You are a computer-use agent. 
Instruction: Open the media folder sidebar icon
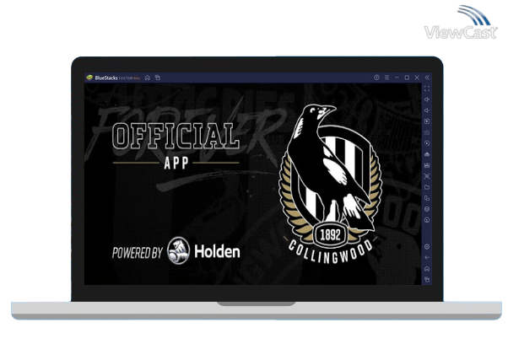point(427,187)
